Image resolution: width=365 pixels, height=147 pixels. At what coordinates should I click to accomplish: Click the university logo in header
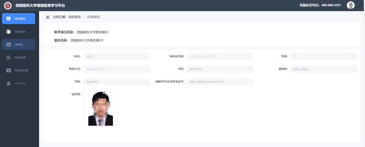coord(8,5)
